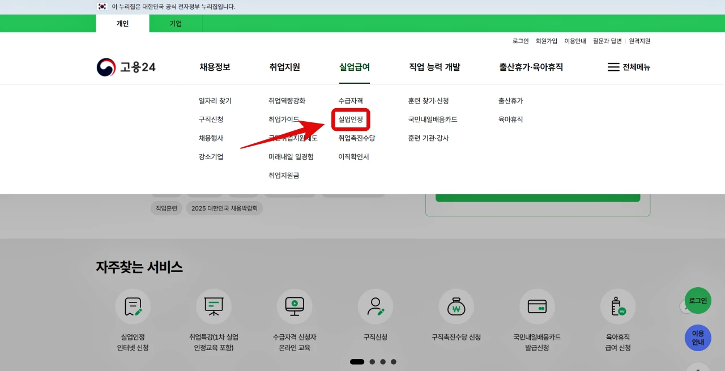This screenshot has height=371, width=725.
Task: Expand the 직업 능력 개발 menu
Action: pyautogui.click(x=434, y=67)
